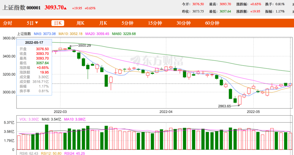This screenshot has width=294, height=155.
Task: Click the 成交额 3516.71亿 tooltip row
Action: click(34, 82)
